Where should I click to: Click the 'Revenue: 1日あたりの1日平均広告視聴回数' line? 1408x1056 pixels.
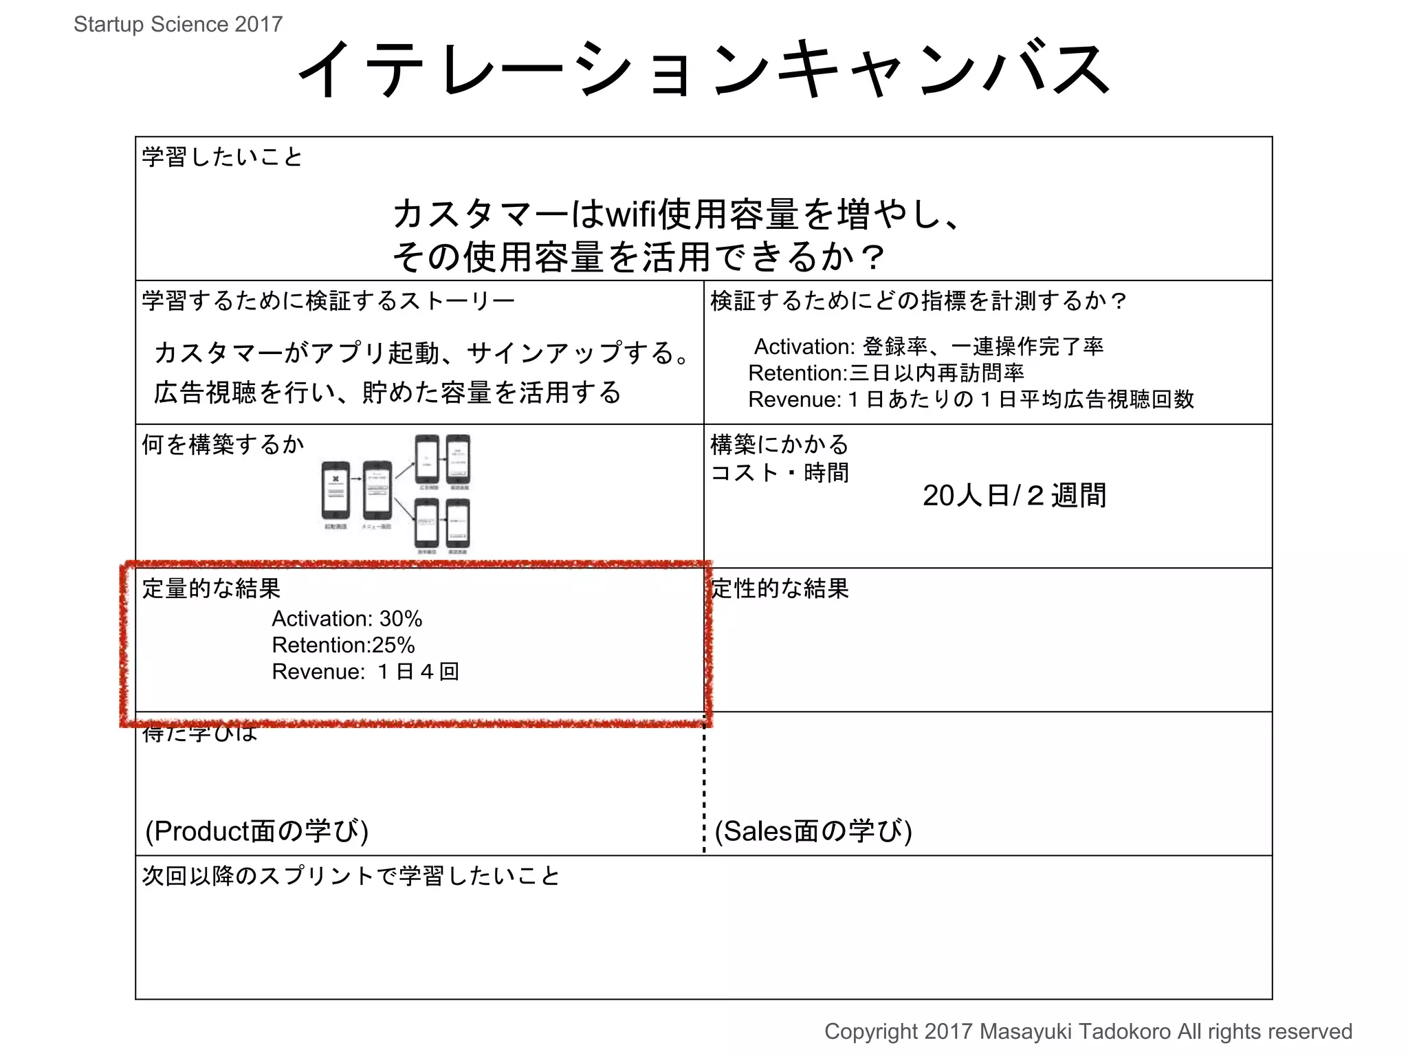pos(971,399)
